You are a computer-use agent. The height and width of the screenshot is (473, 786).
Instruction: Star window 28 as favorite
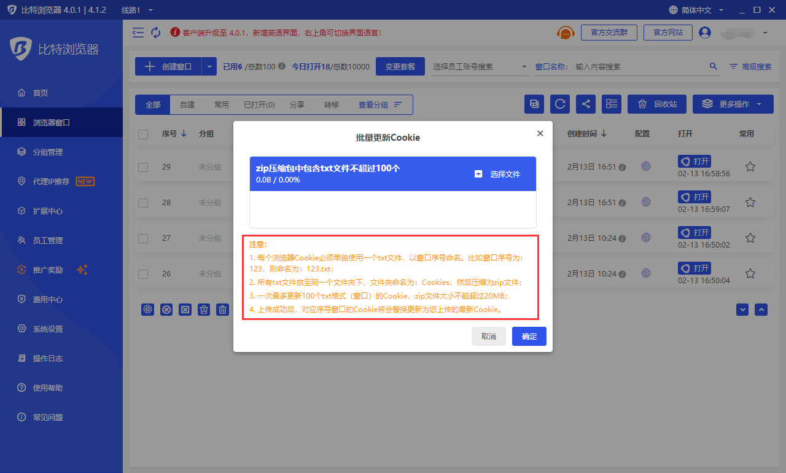[x=750, y=202]
